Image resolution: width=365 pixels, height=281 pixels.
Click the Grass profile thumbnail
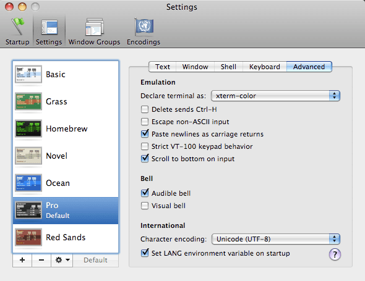(28, 101)
